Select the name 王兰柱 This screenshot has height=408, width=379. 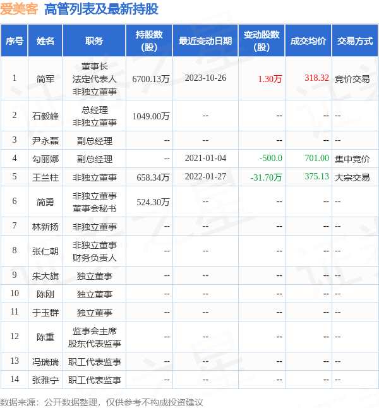[x=45, y=177]
